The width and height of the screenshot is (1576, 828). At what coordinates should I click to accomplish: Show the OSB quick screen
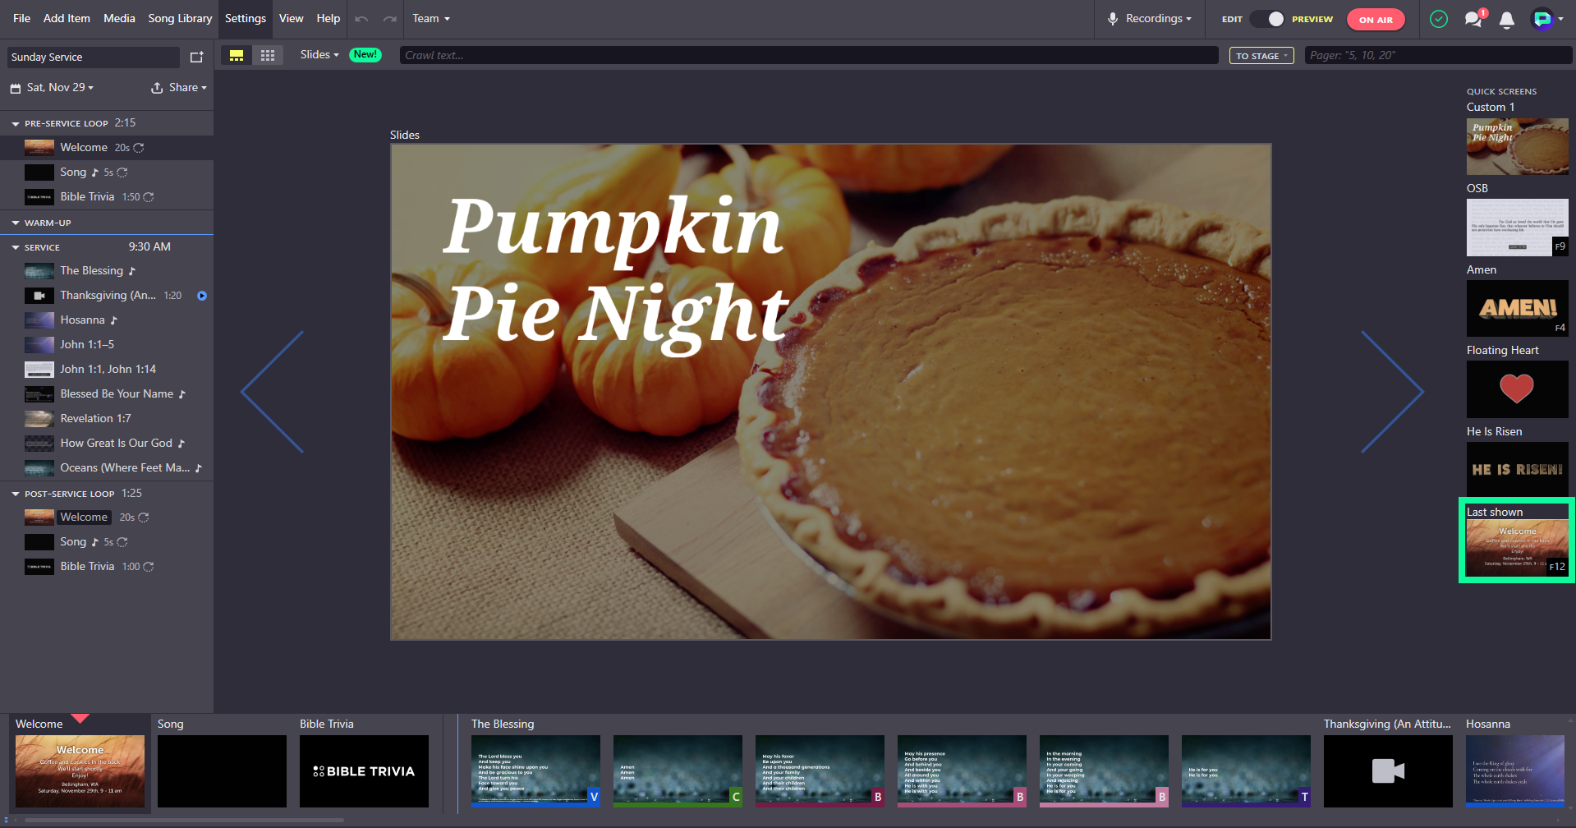(1517, 228)
